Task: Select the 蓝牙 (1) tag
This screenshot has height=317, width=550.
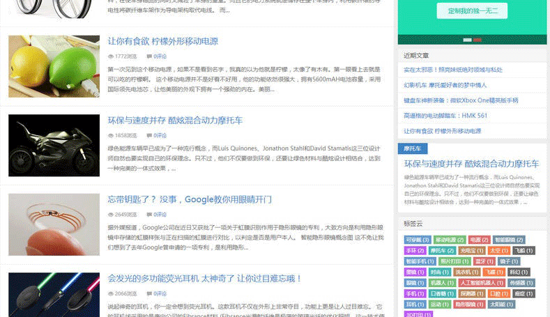Action: 484,261
